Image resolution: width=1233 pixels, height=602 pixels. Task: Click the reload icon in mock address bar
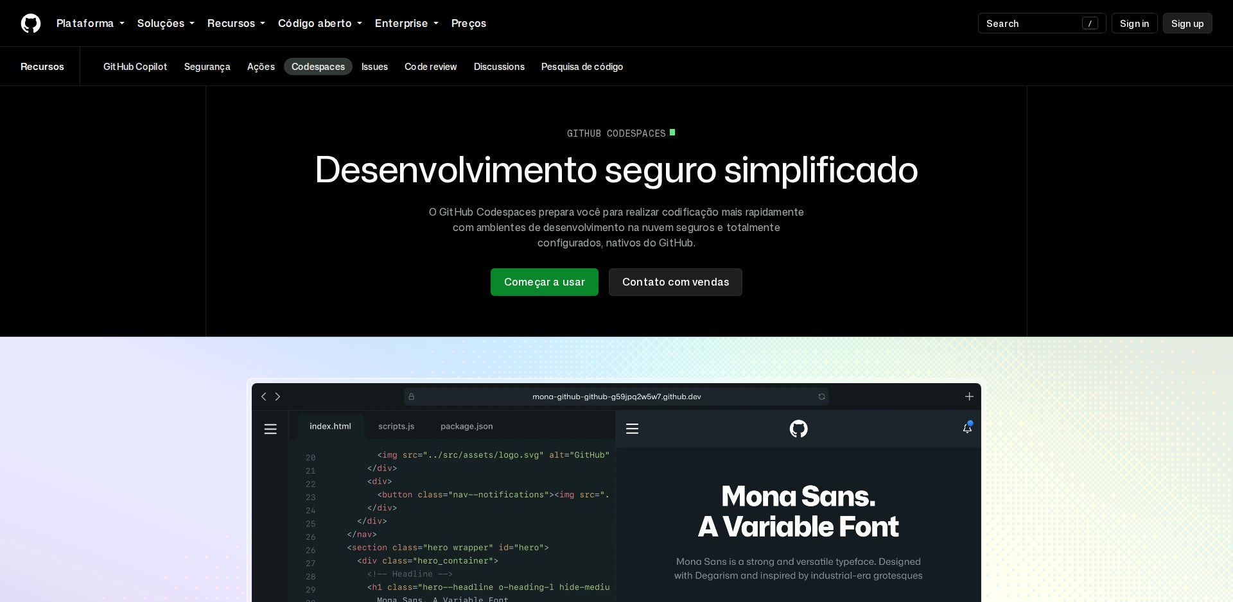[821, 397]
